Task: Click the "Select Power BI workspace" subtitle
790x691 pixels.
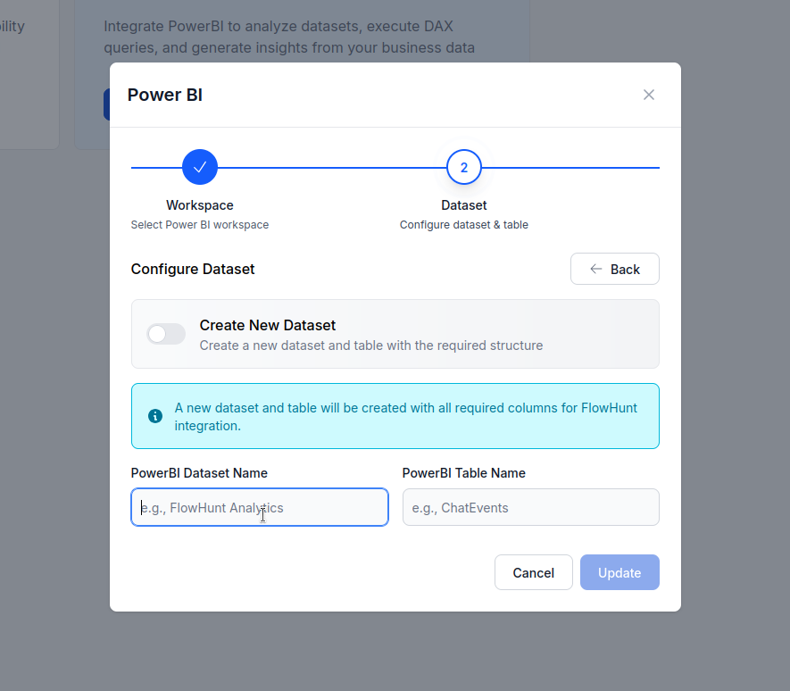Action: (200, 225)
